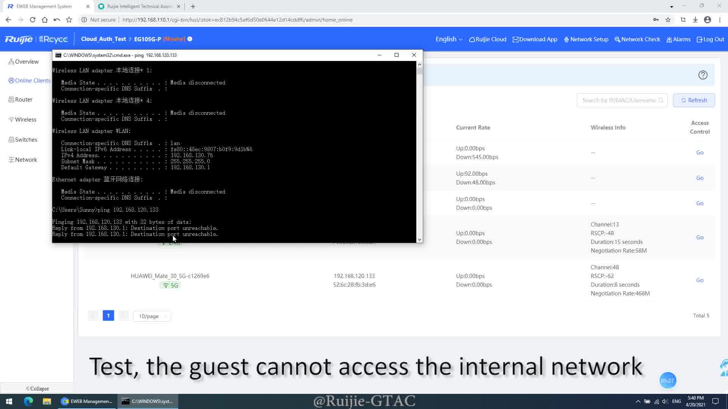View Alarms

click(x=679, y=39)
